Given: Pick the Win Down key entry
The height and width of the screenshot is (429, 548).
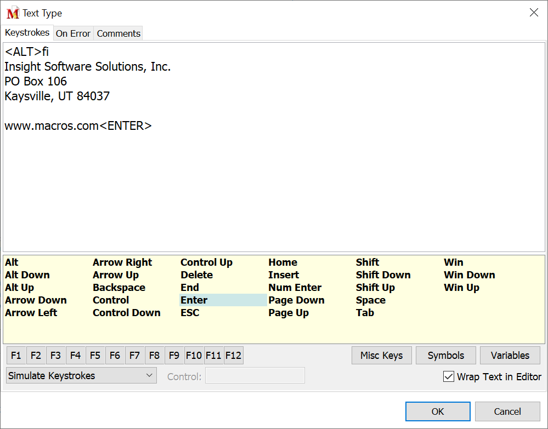Looking at the screenshot, I should pos(469,275).
